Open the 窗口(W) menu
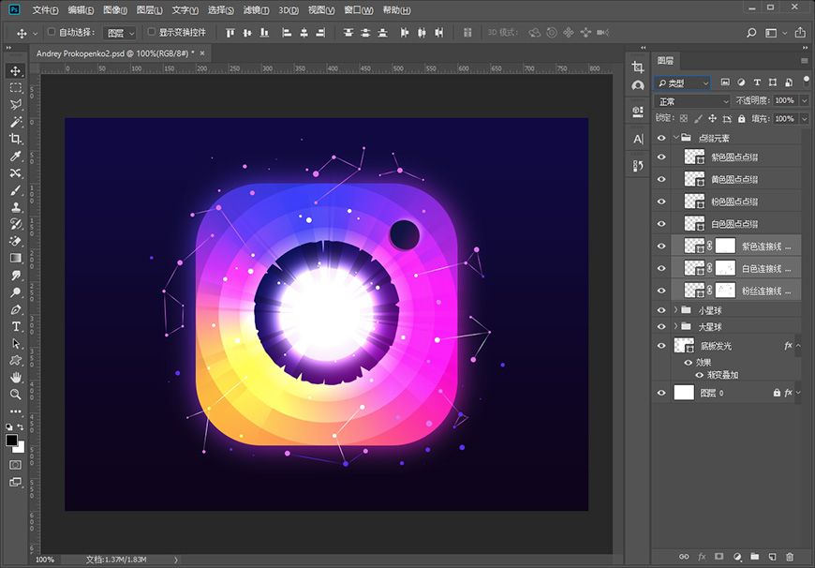The width and height of the screenshot is (815, 568). (359, 10)
